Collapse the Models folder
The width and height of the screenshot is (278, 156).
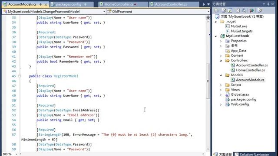point(221,75)
